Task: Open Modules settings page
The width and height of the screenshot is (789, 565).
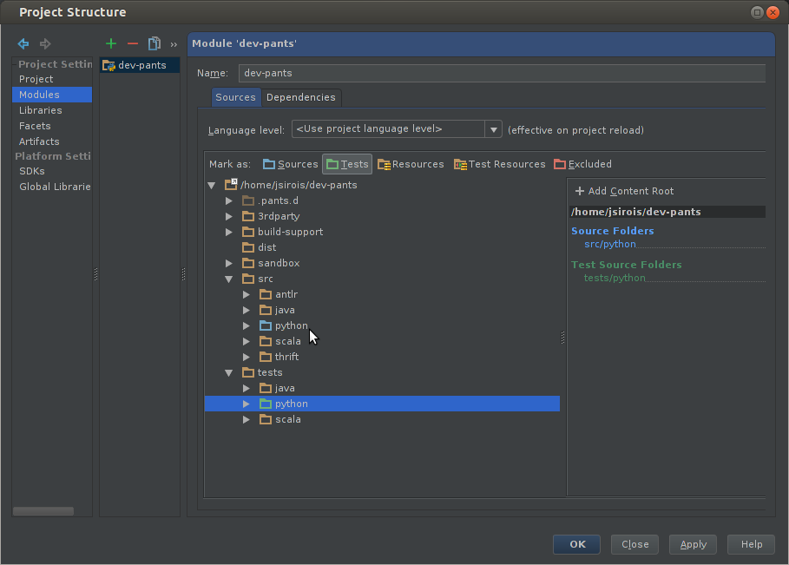Action: click(52, 95)
